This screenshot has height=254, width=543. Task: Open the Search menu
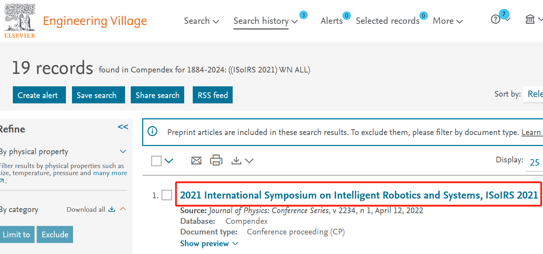click(x=201, y=21)
